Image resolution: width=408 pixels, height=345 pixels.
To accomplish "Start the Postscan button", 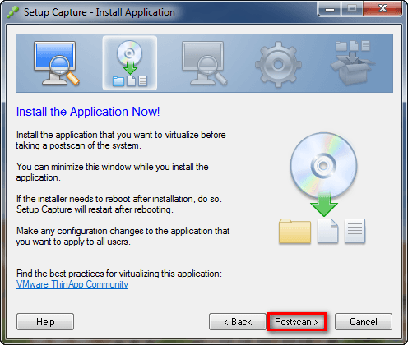I will 297,322.
